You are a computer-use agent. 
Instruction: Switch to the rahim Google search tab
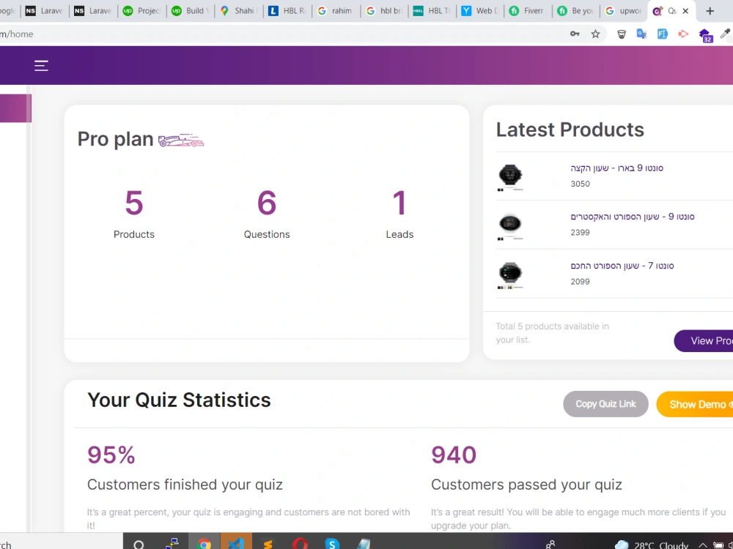336,11
